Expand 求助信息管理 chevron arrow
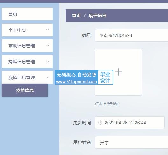This screenshot has height=155, width=168. point(48,46)
